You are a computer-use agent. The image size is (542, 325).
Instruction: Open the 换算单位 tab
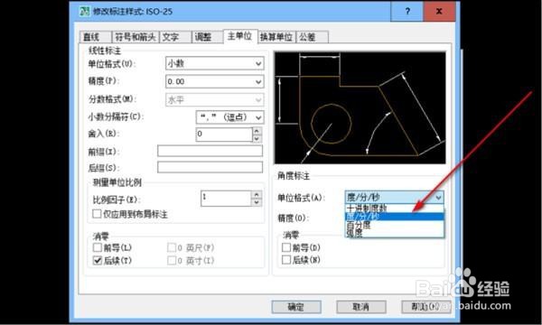276,37
